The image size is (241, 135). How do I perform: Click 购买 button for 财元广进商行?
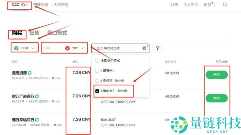click(x=217, y=98)
